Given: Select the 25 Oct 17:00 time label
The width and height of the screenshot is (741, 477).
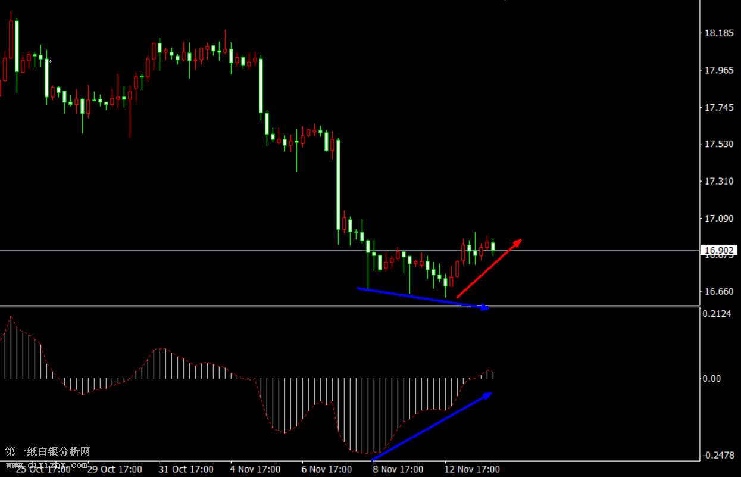Looking at the screenshot, I should 43,469.
